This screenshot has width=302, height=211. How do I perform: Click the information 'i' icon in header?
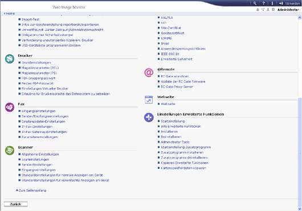tap(272, 3)
